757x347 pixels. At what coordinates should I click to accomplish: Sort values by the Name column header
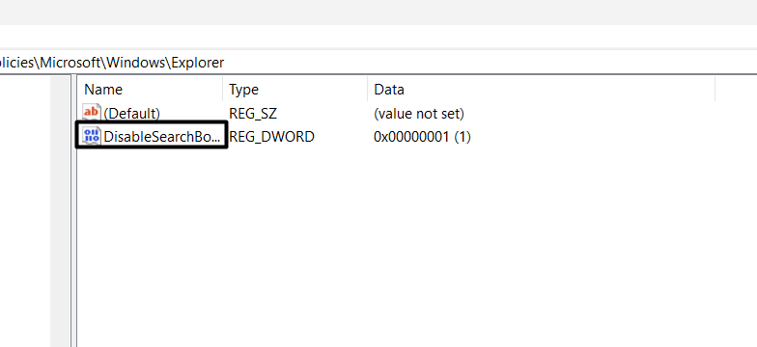point(150,89)
